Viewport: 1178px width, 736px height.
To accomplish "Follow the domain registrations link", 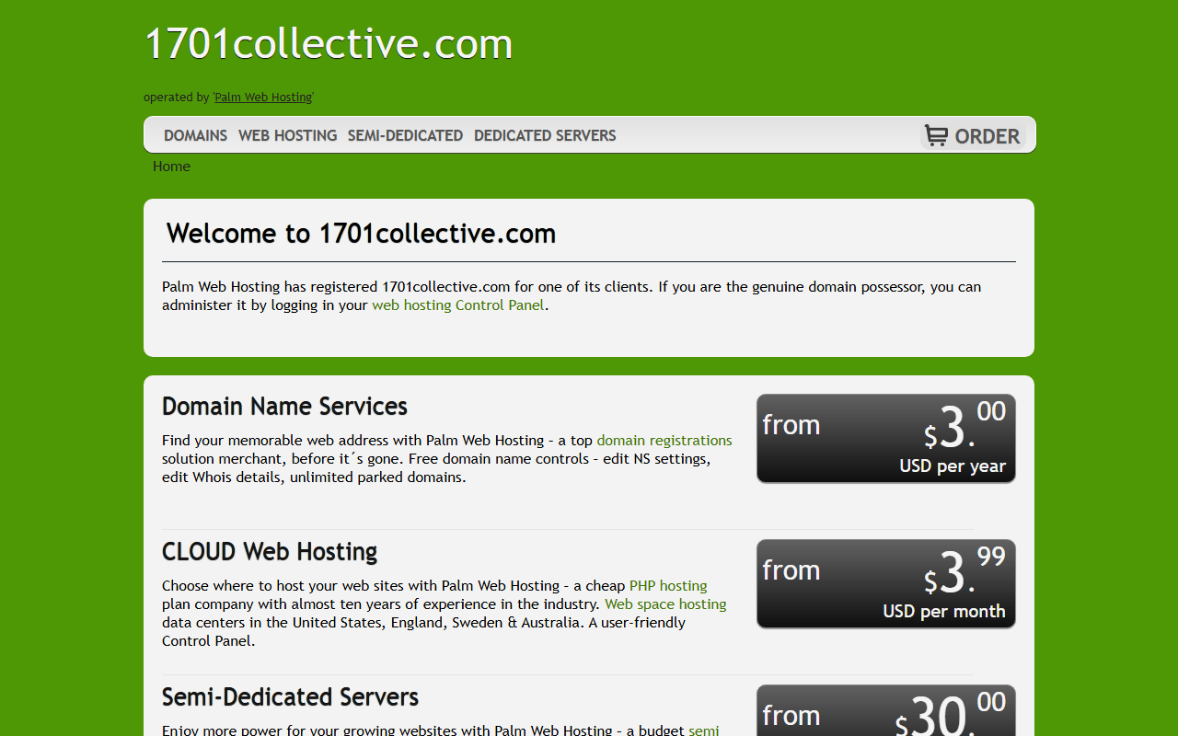I will pos(664,441).
